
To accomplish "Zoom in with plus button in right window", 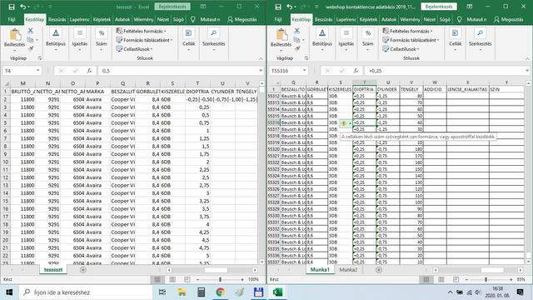I will 511,279.
